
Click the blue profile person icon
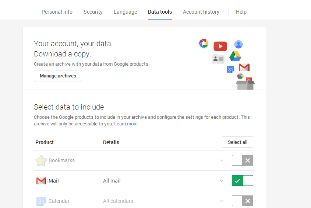tap(238, 44)
